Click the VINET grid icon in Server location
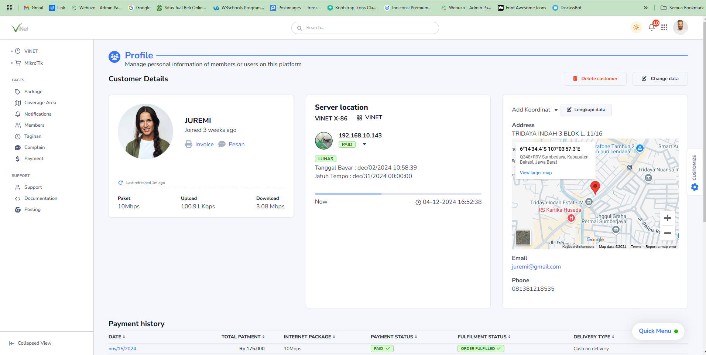 [x=359, y=118]
